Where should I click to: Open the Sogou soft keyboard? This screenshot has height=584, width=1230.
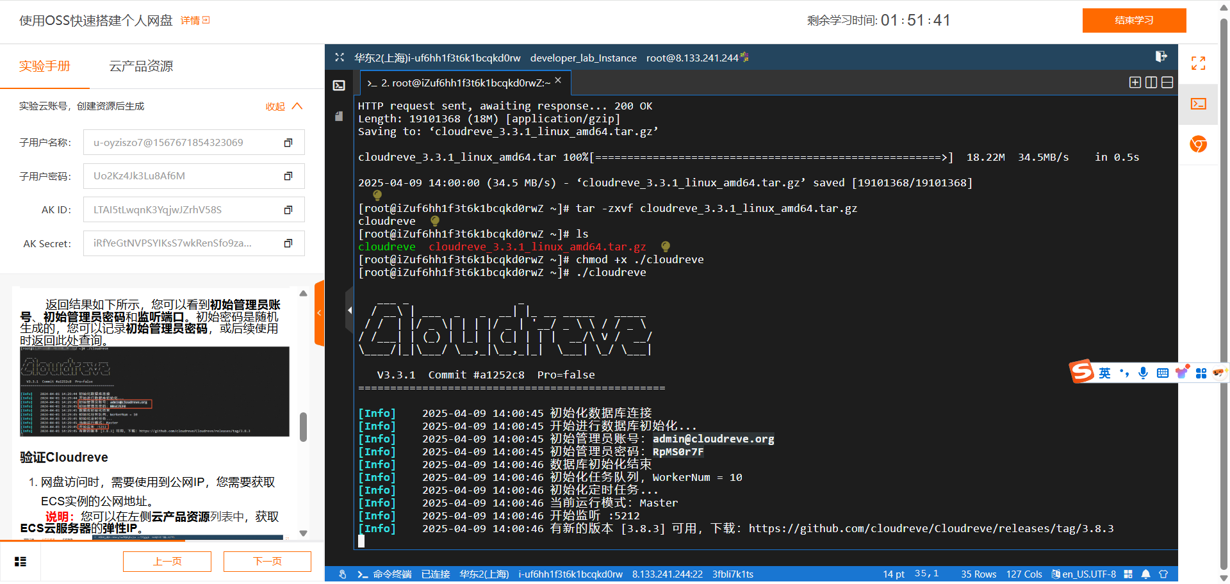coord(1163,373)
